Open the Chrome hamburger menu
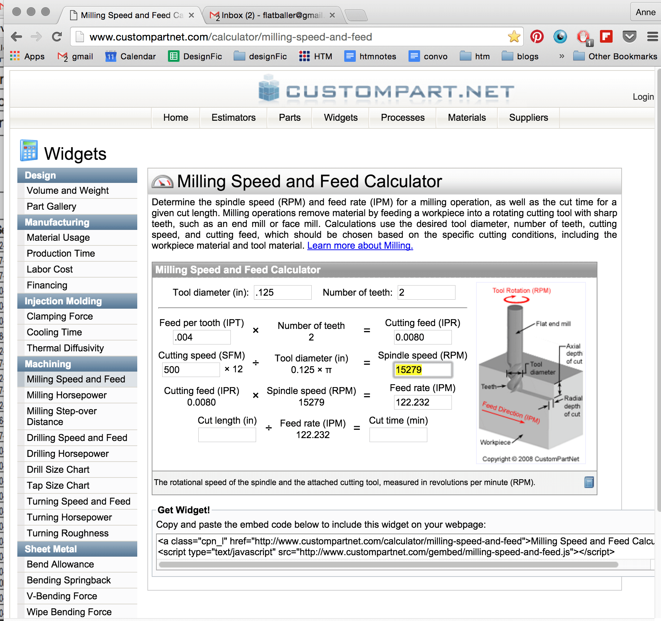661x621 pixels. coord(652,37)
